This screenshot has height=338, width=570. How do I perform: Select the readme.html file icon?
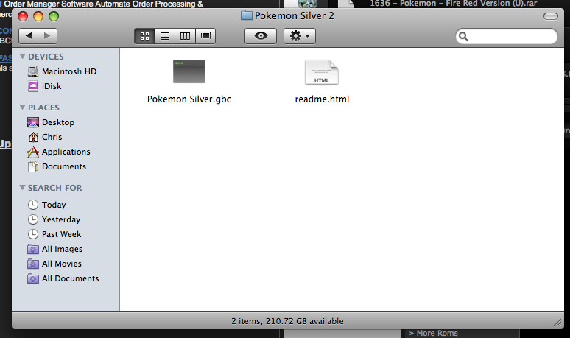[x=322, y=72]
